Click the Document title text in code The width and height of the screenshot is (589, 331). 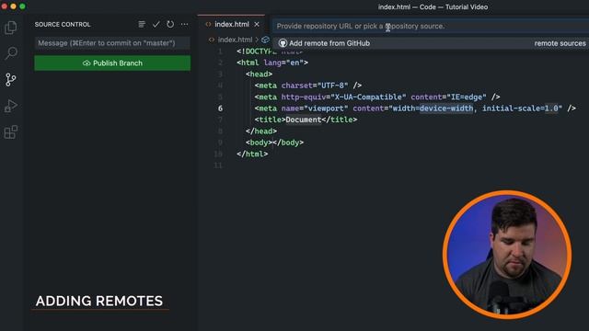tap(304, 120)
